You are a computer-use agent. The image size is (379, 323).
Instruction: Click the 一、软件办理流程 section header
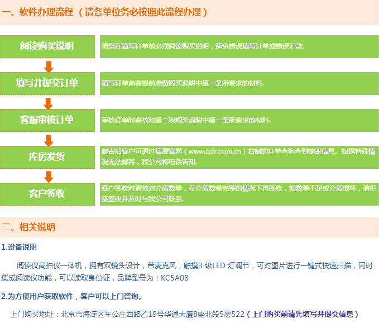(x=105, y=12)
